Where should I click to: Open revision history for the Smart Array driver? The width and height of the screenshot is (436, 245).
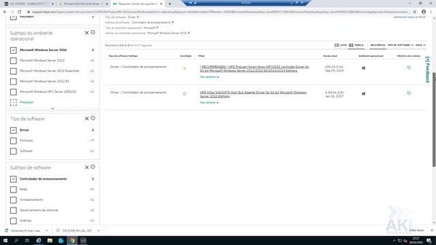(409, 67)
